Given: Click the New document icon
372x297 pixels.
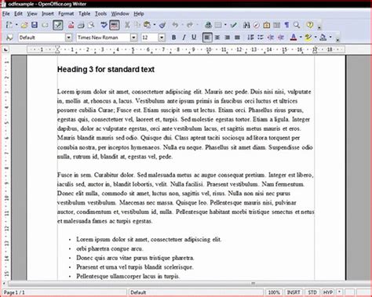Looking at the screenshot, I should click(9, 25).
